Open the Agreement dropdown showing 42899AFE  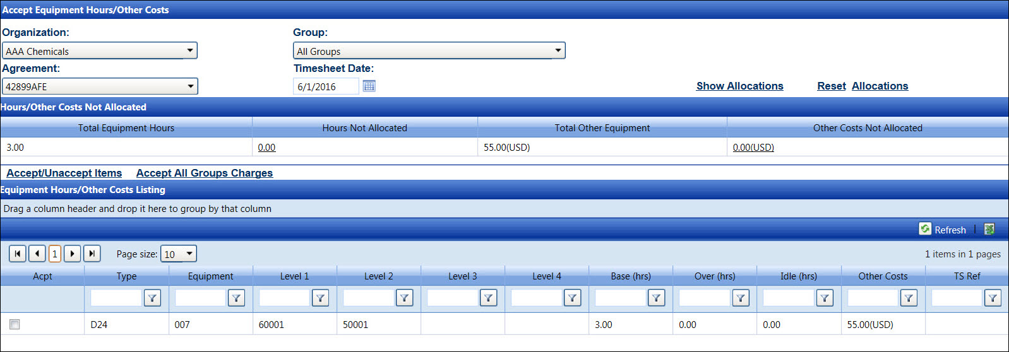click(190, 86)
